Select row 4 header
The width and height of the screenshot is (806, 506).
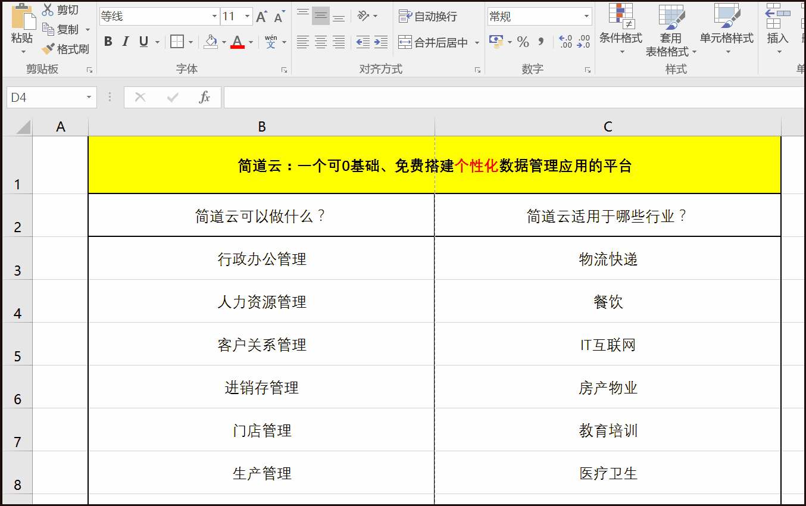pyautogui.click(x=17, y=301)
